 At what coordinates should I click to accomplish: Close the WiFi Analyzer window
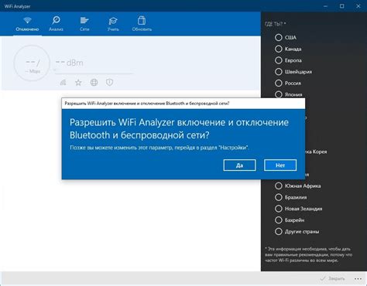(x=358, y=6)
